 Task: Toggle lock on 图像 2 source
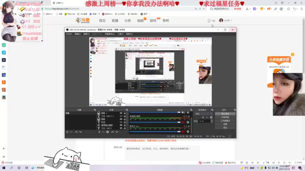(125, 113)
